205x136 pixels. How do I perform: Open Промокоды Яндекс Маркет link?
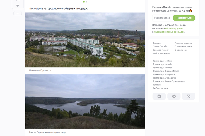(166, 71)
